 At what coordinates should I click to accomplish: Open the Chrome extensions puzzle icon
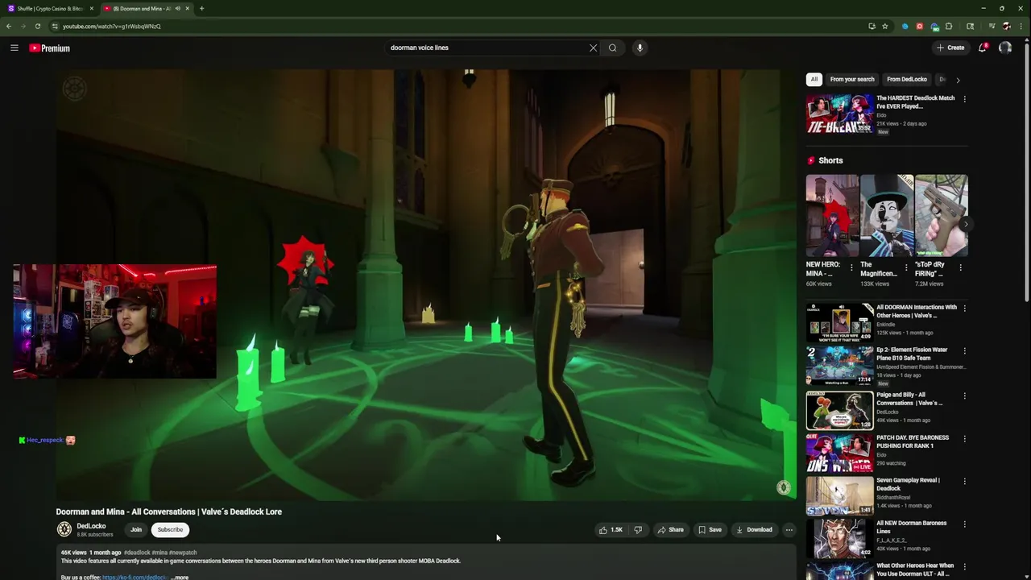[949, 26]
